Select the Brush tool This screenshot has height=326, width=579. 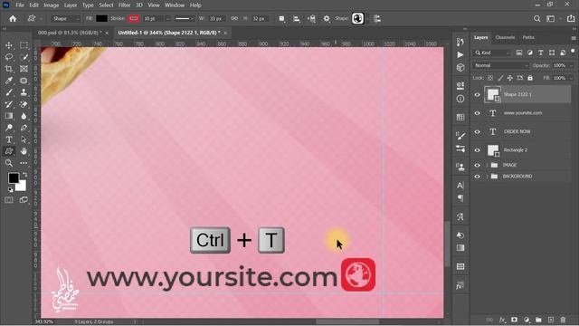coord(9,92)
